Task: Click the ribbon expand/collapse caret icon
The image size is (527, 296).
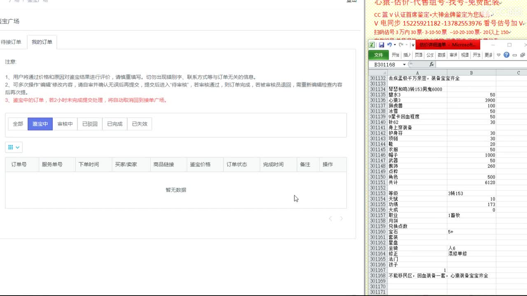Action: click(499, 55)
